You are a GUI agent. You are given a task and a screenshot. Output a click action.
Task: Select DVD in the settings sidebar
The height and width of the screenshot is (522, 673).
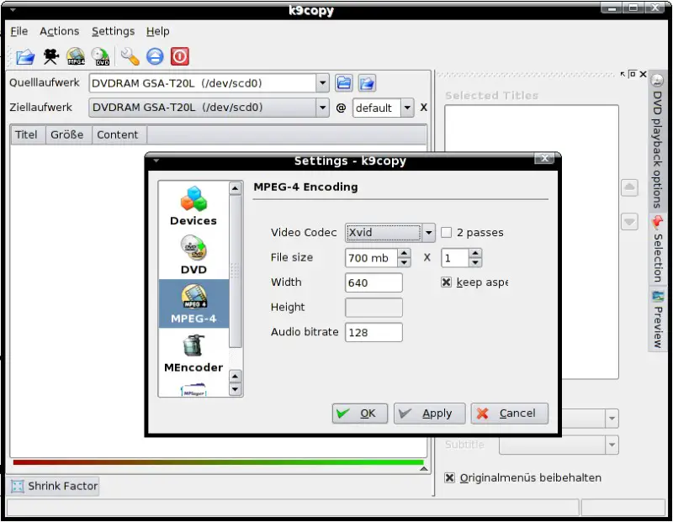click(x=193, y=255)
